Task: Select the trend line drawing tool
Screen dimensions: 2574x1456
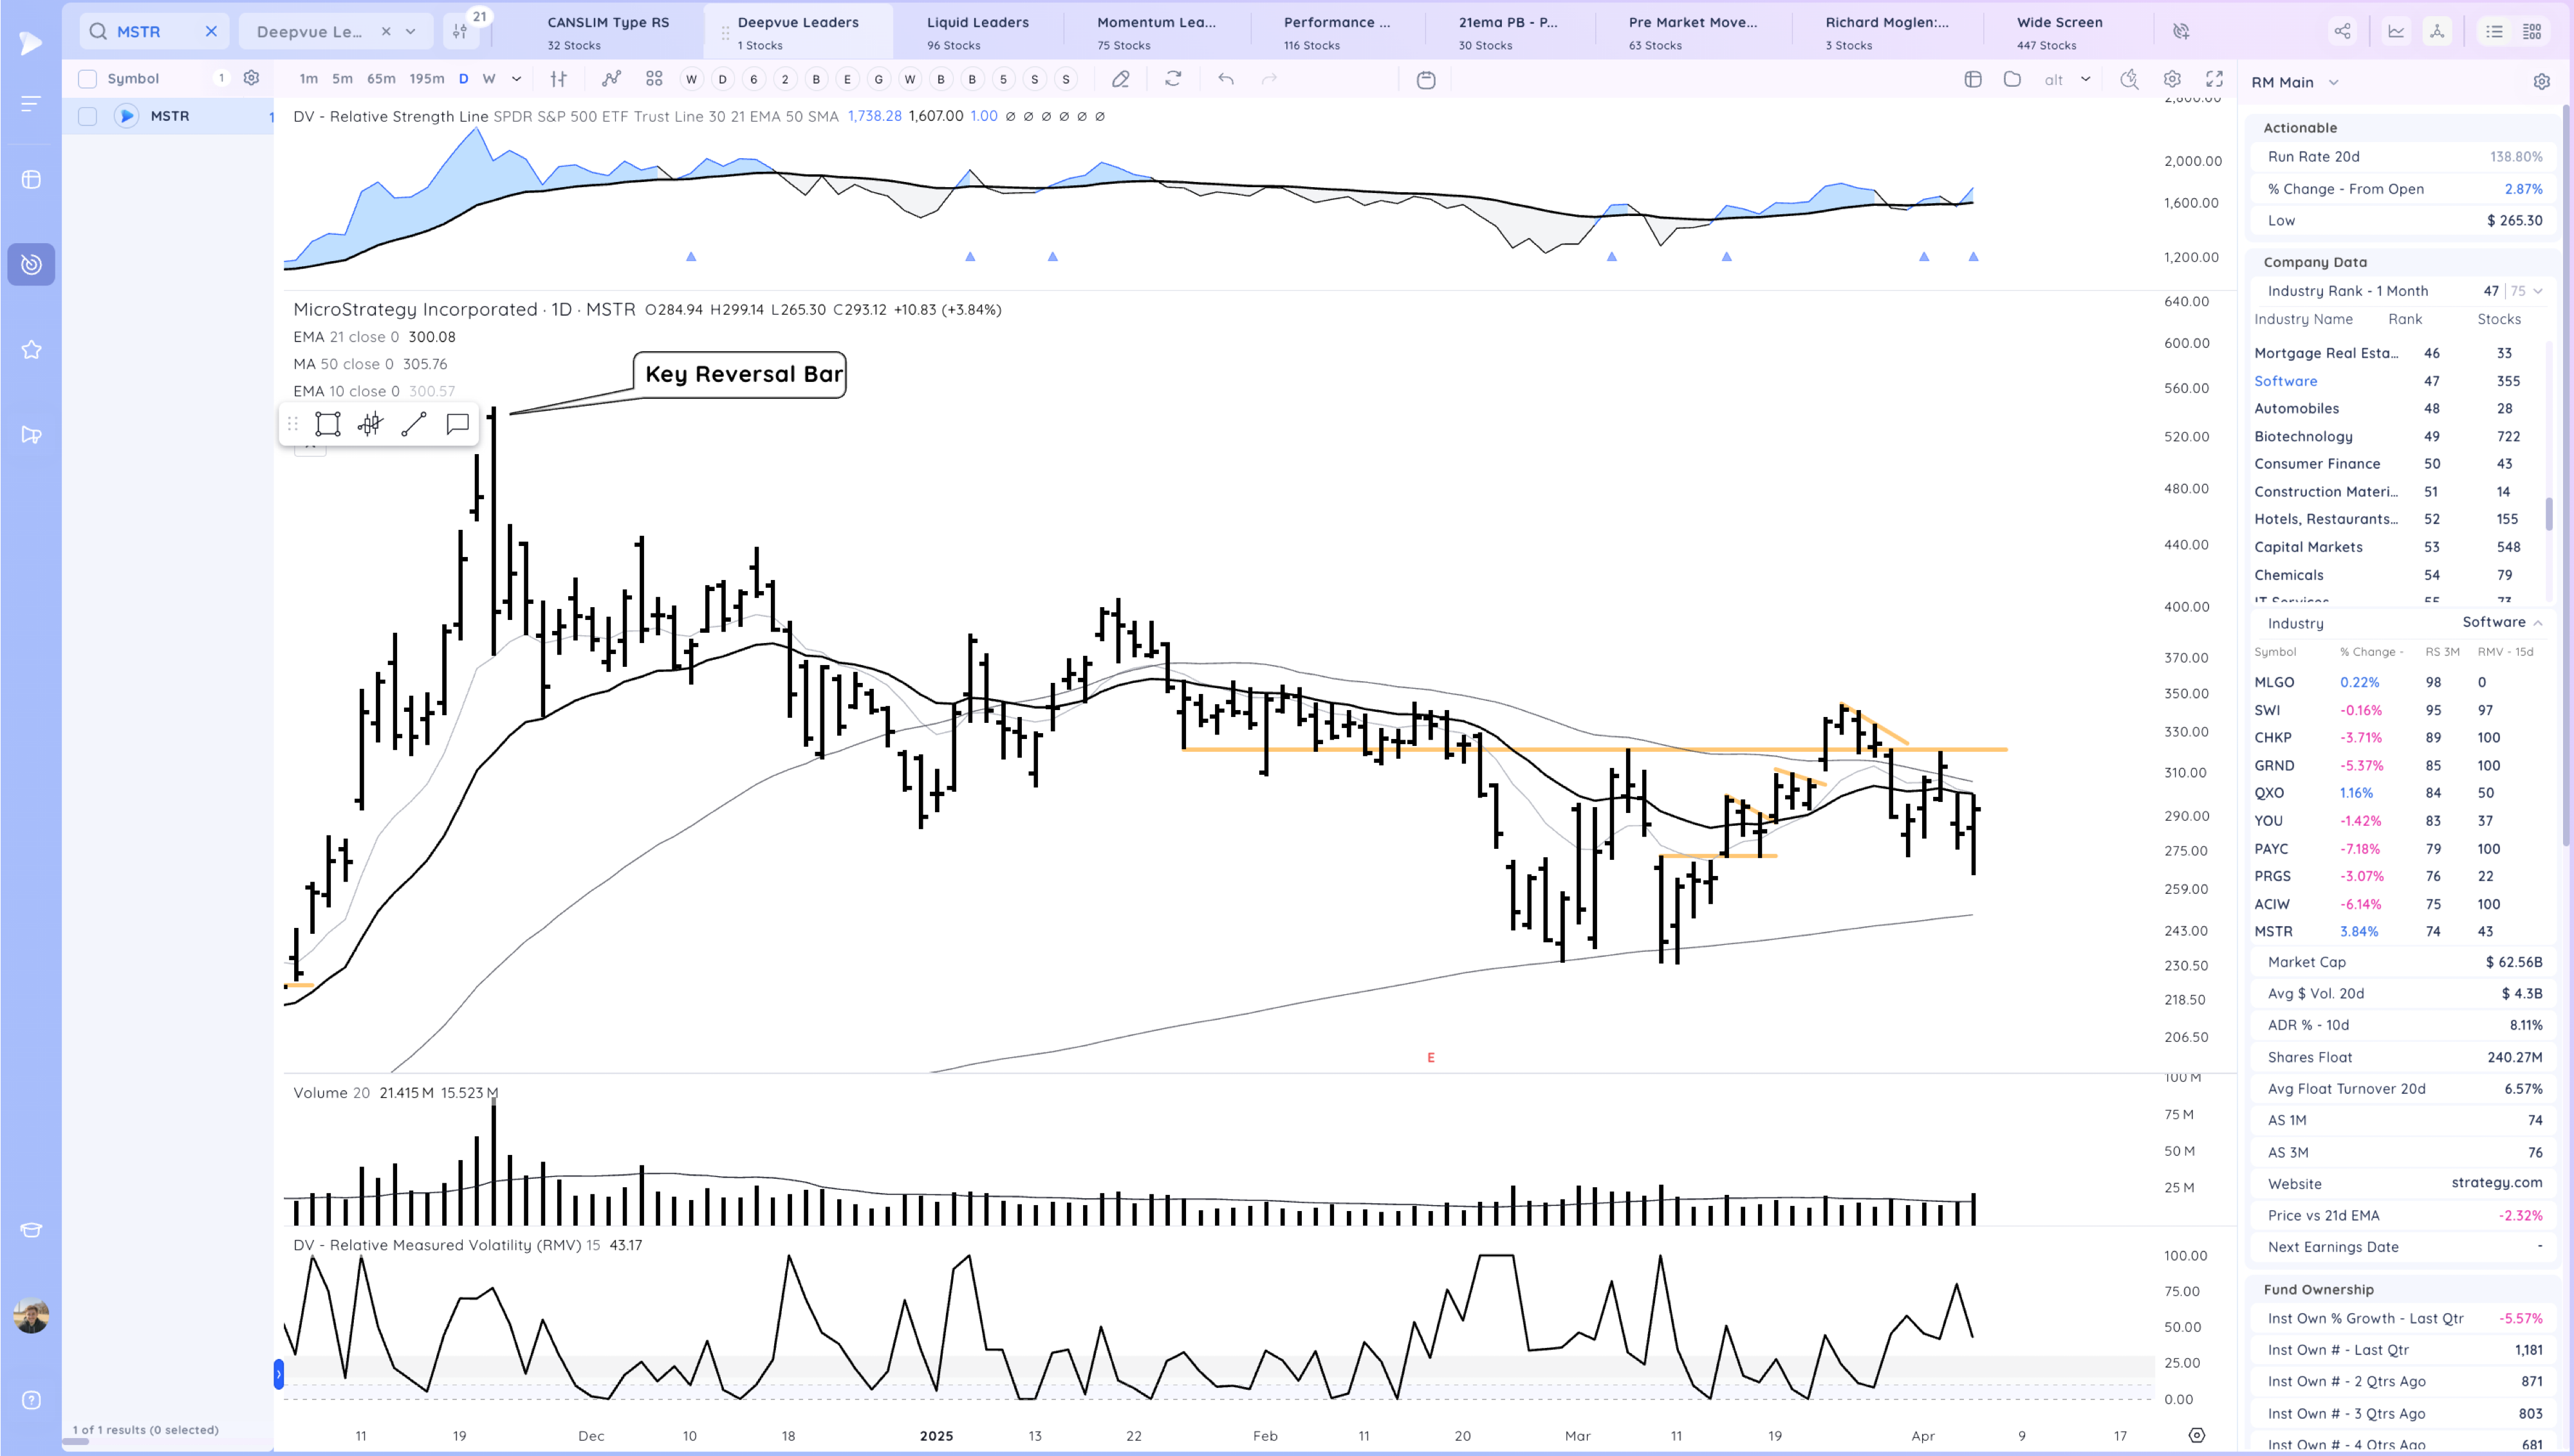Action: click(x=414, y=424)
